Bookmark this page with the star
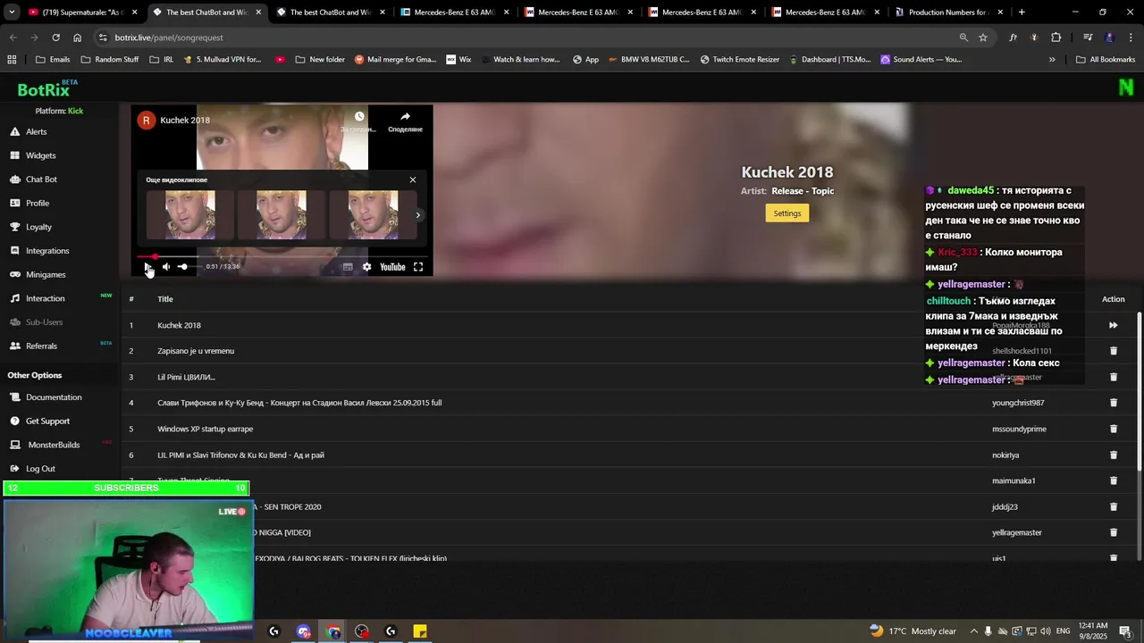 point(983,38)
